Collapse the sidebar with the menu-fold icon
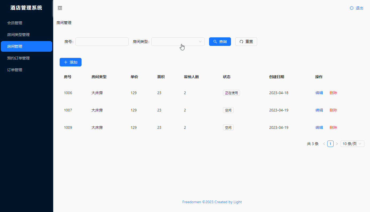The height and width of the screenshot is (212, 370). click(60, 8)
